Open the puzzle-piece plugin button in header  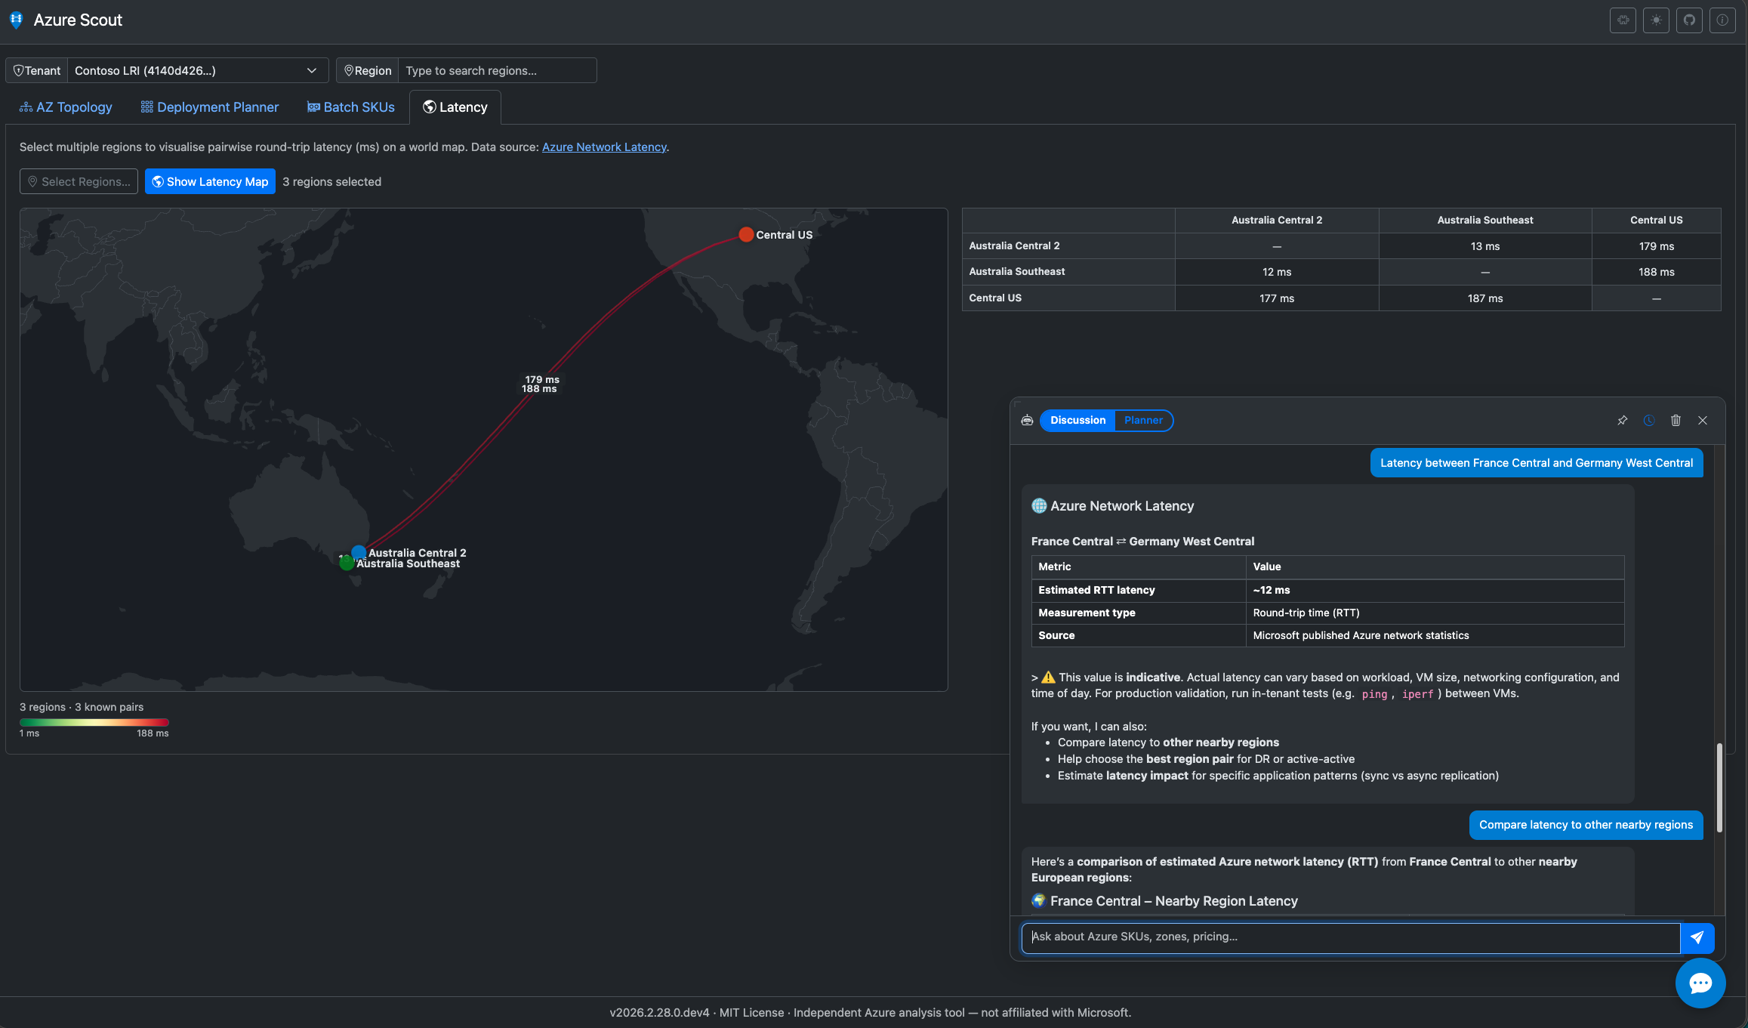pyautogui.click(x=1623, y=20)
